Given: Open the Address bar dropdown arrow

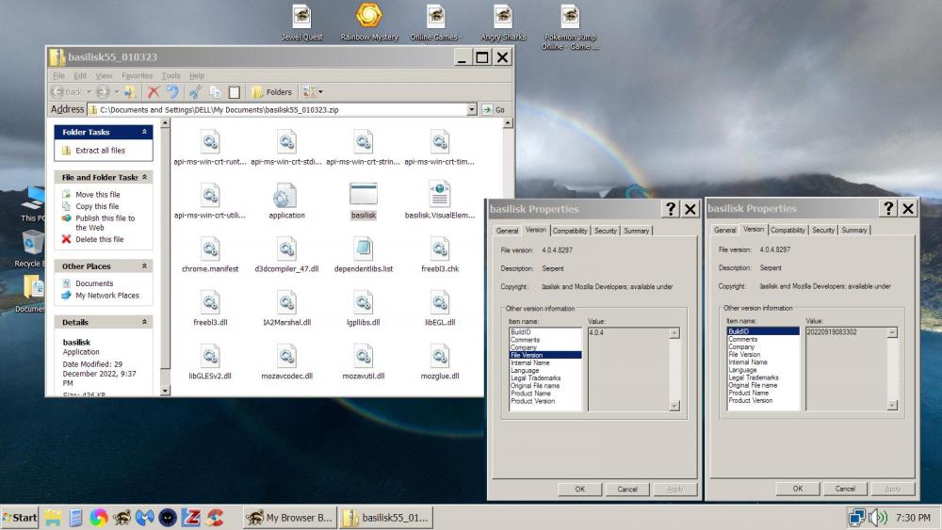Looking at the screenshot, I should (472, 109).
